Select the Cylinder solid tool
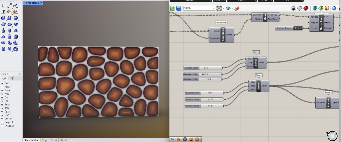 point(10,37)
